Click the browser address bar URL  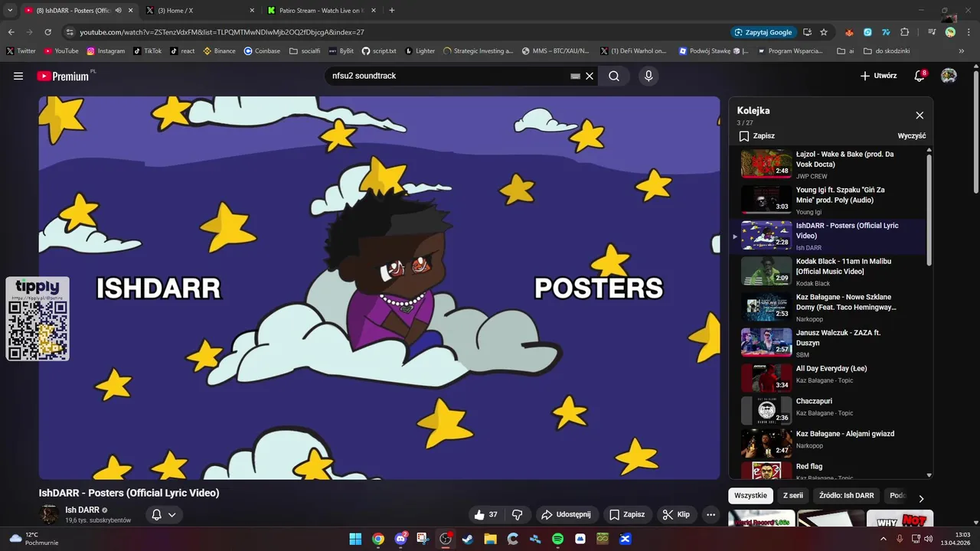coord(222,32)
